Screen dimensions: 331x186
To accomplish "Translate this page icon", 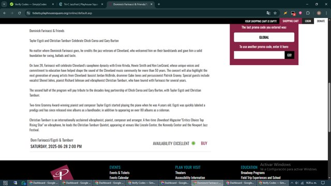I will pyautogui.click(x=268, y=13).
